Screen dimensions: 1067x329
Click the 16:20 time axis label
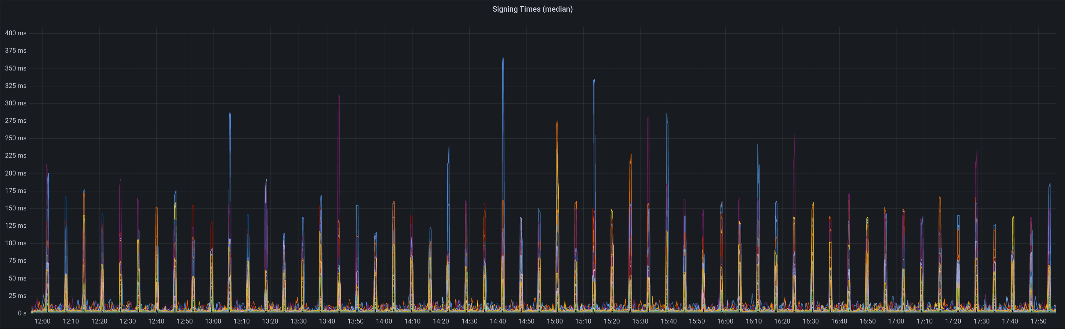pyautogui.click(x=782, y=321)
